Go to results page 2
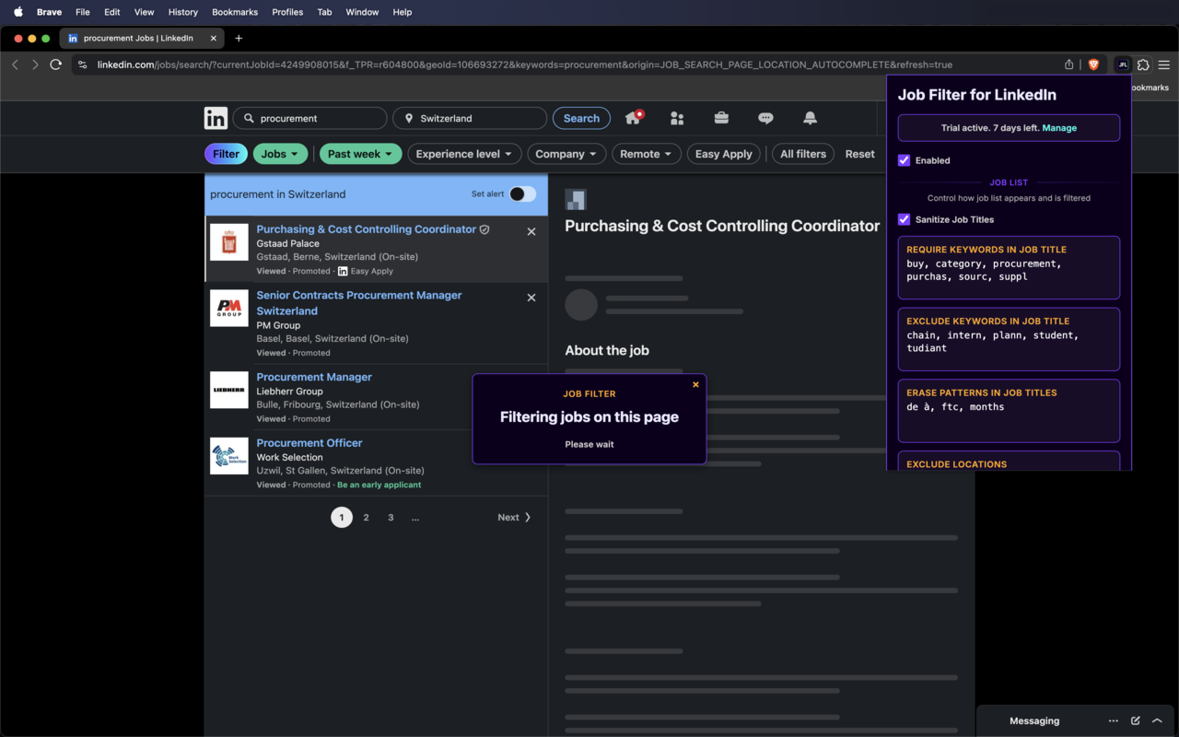 [x=367, y=518]
